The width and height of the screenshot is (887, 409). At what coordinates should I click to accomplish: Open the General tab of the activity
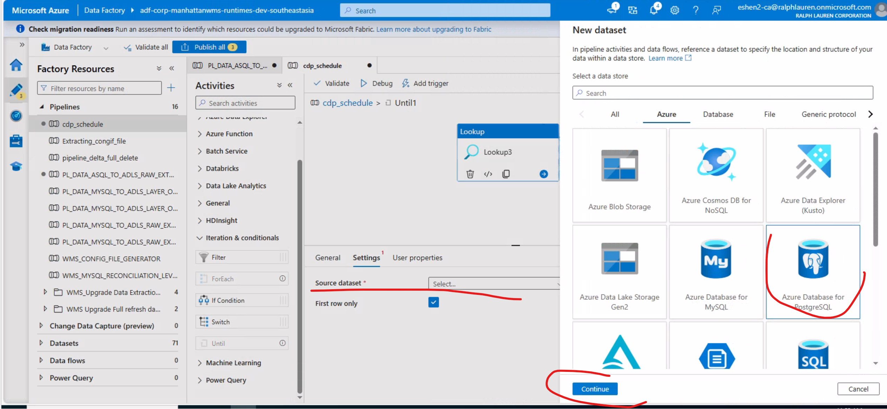click(x=327, y=258)
